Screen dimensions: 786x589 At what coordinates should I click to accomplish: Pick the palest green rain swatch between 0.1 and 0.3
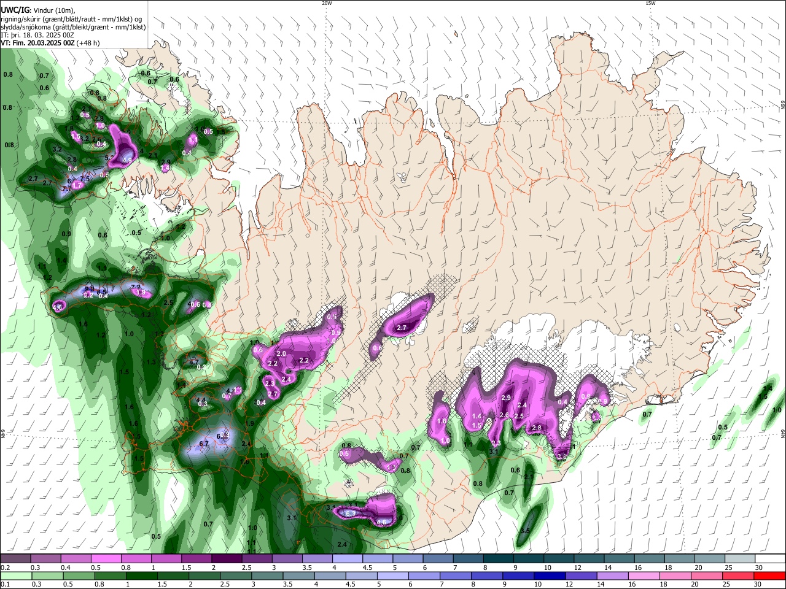click(x=15, y=576)
